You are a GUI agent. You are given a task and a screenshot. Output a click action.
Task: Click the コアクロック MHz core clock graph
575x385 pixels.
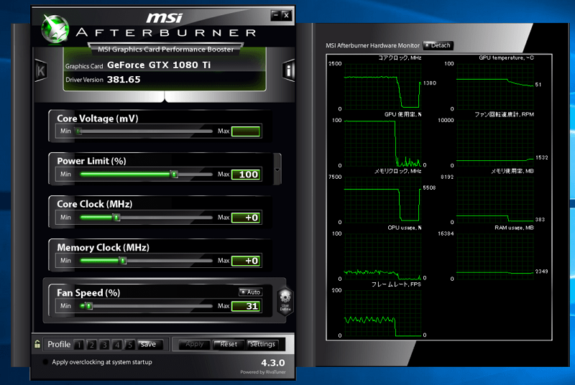coord(382,86)
